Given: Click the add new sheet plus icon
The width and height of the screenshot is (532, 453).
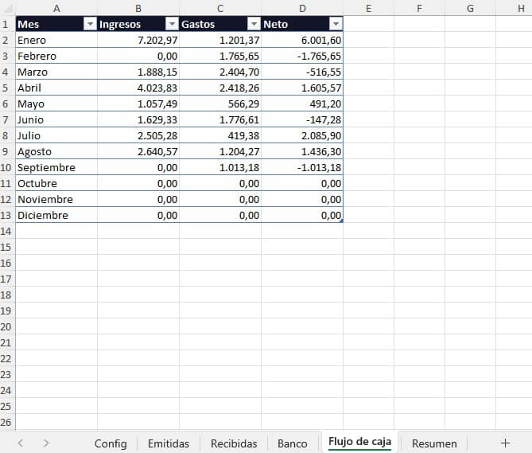Looking at the screenshot, I should click(505, 443).
